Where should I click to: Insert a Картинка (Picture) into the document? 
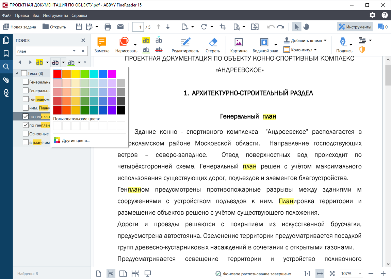coord(238,44)
